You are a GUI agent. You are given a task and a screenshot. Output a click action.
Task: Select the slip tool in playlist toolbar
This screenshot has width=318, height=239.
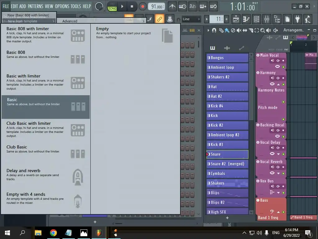[245, 30]
